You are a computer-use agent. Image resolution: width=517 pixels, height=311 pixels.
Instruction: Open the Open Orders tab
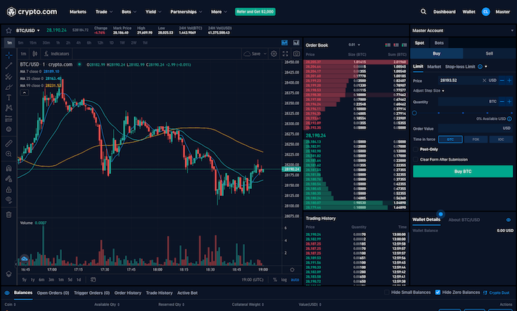point(53,293)
